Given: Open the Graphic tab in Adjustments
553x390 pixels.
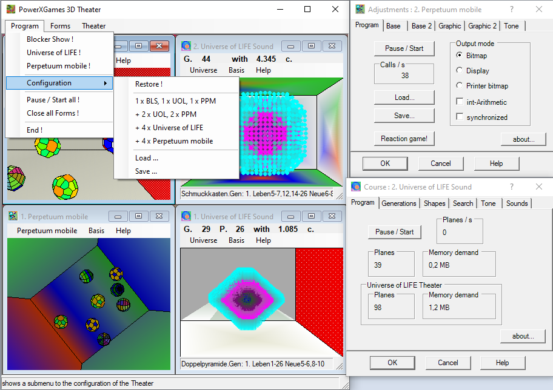Looking at the screenshot, I should [x=450, y=26].
